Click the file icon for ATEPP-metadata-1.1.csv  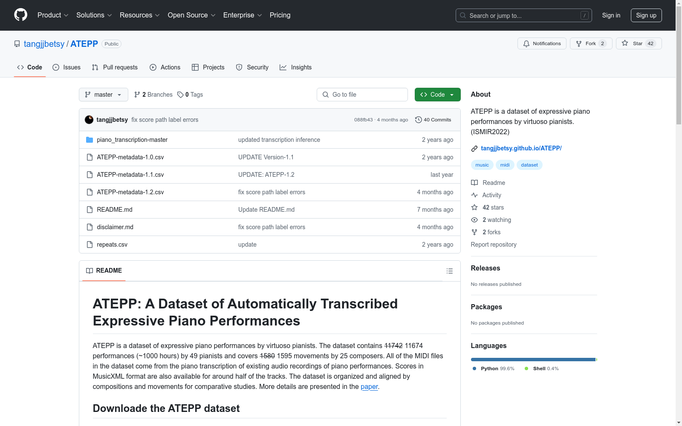click(x=90, y=175)
